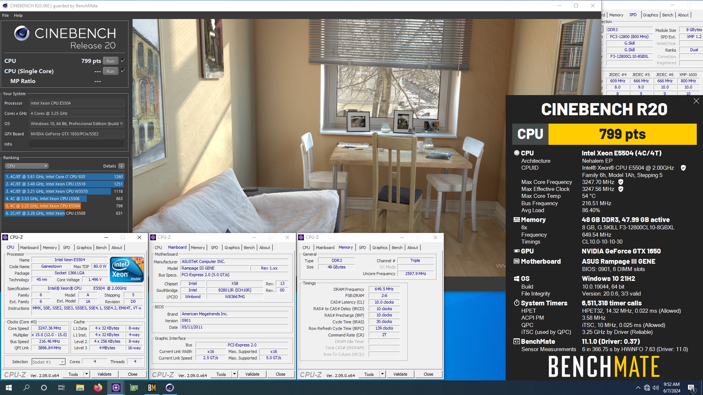Viewport: 703px width, 395px height.
Task: Open Mainboard tab in first CPU-Z window
Action: pos(29,248)
